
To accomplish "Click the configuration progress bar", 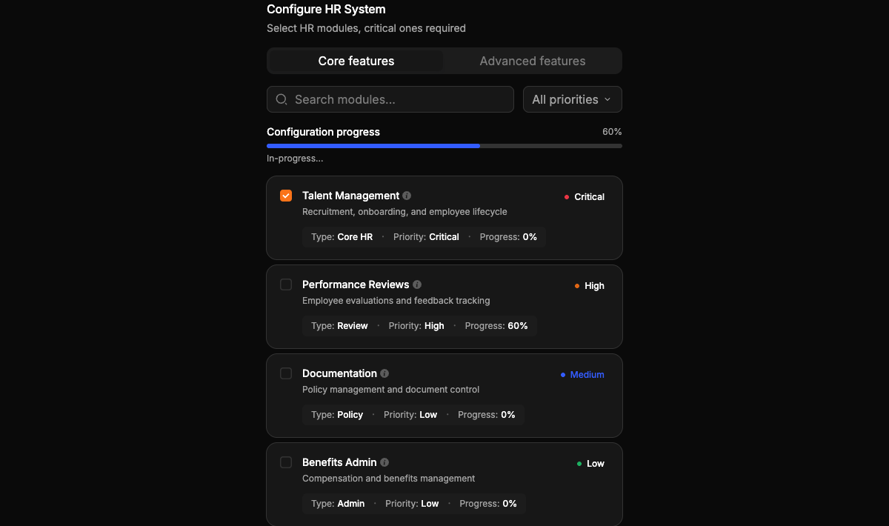I will pos(444,146).
